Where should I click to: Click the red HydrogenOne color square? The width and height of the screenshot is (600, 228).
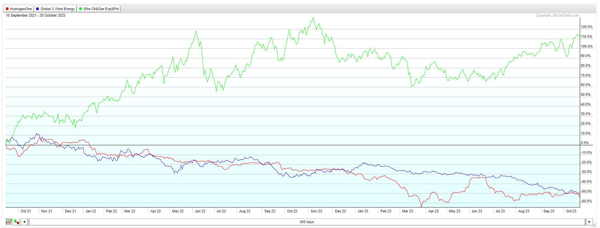[7, 9]
